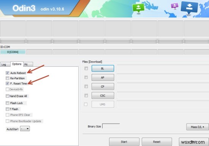The height and width of the screenshot is (146, 209).
Task: Click the CSC file path field
Action: (163, 95)
